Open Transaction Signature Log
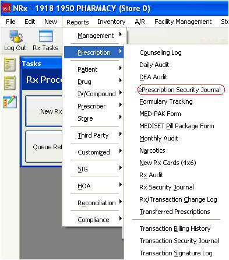The width and height of the screenshot is (229, 260). coord(176,253)
